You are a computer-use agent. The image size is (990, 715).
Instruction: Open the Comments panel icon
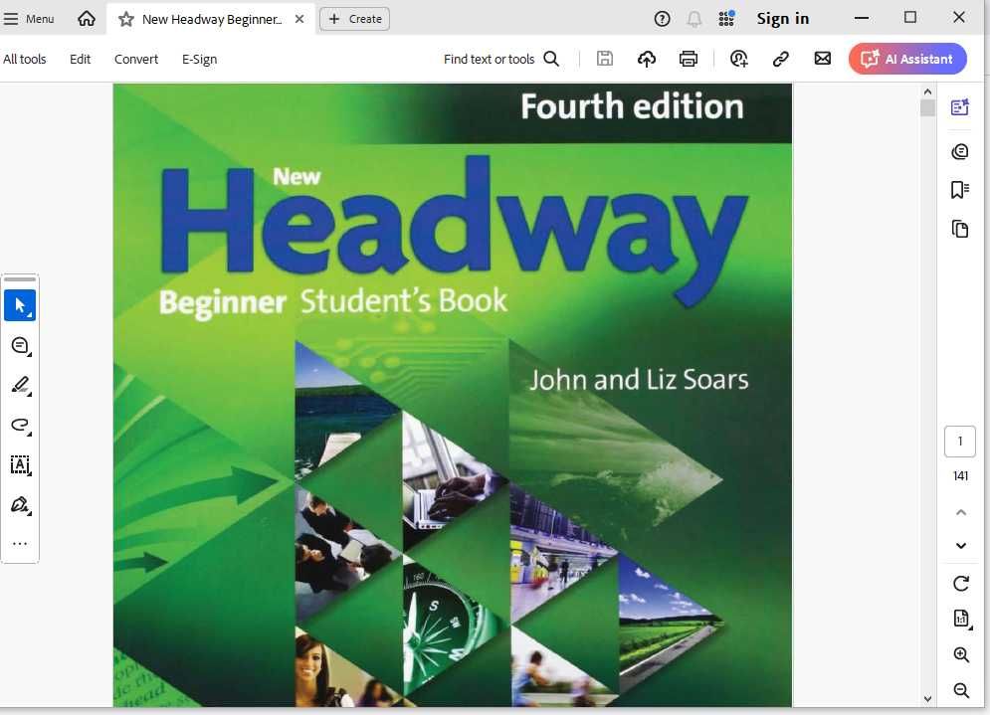coord(960,151)
